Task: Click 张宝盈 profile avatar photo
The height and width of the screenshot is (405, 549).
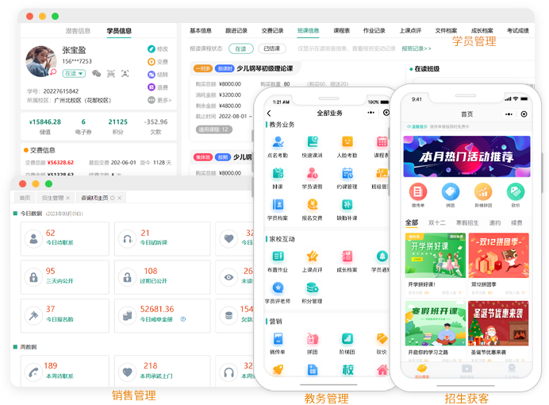Action: [41, 61]
